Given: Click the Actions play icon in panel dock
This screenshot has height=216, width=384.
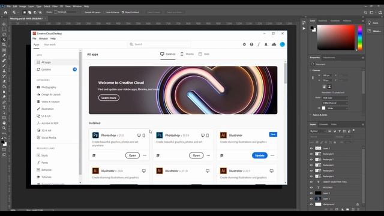Looking at the screenshot, I should pos(304,28).
